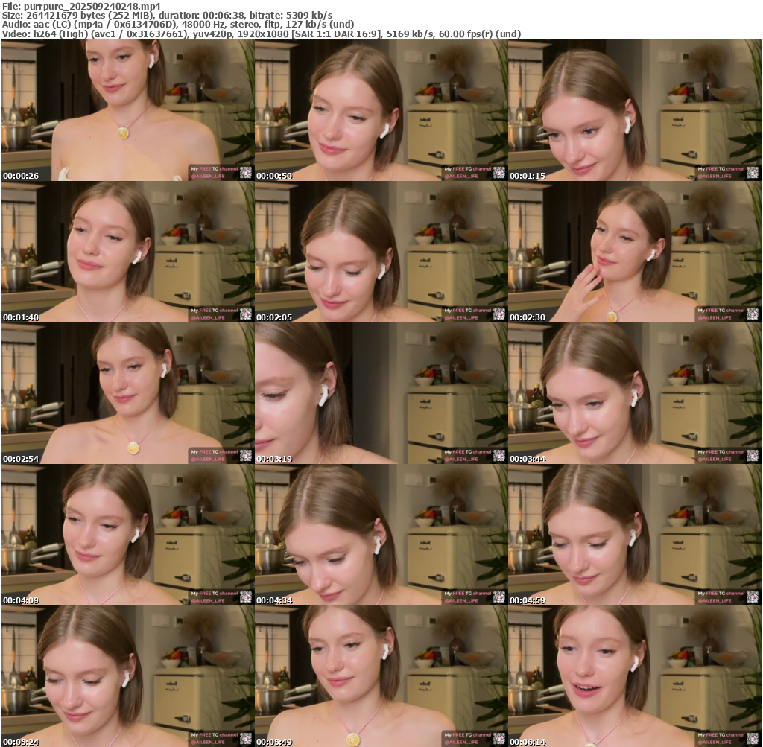
Task: Click the QR code in the 00:03:44 frame
Action: point(753,456)
